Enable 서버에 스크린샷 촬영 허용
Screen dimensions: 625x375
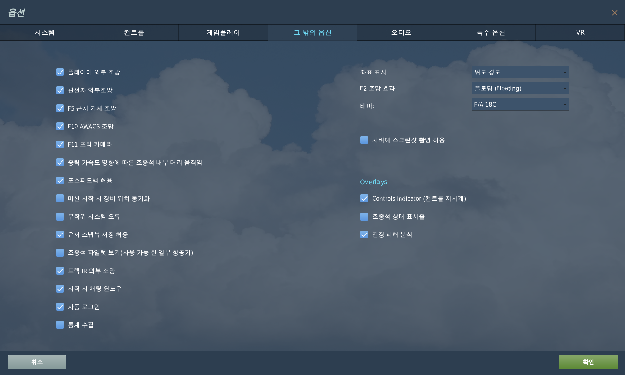364,140
